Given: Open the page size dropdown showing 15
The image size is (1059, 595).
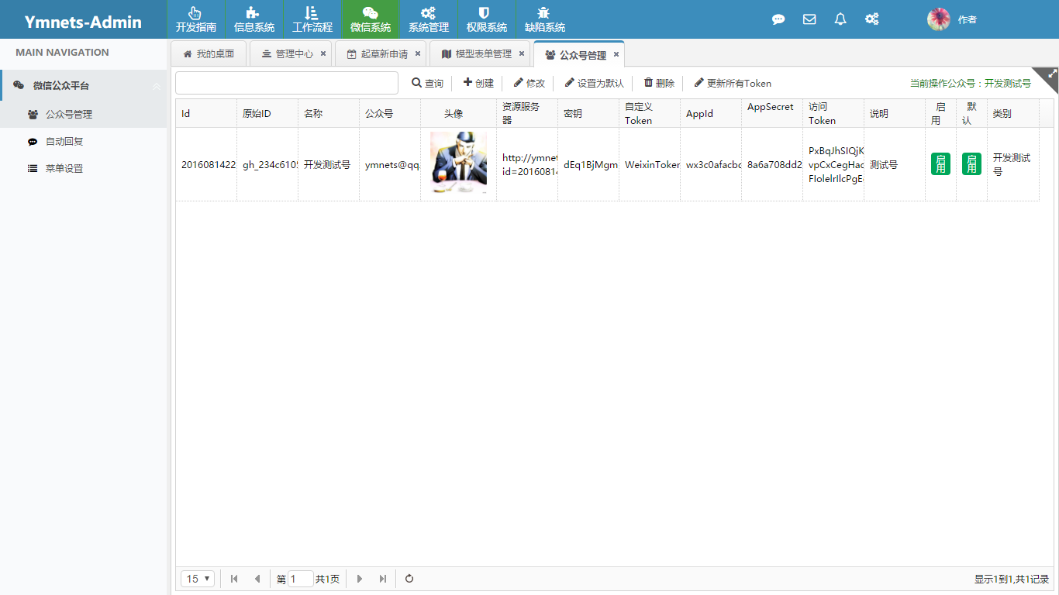Looking at the screenshot, I should tap(198, 579).
